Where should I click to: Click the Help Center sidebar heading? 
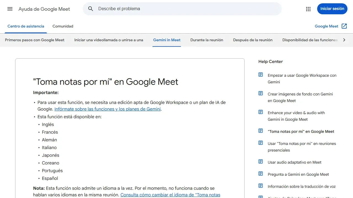pyautogui.click(x=271, y=62)
